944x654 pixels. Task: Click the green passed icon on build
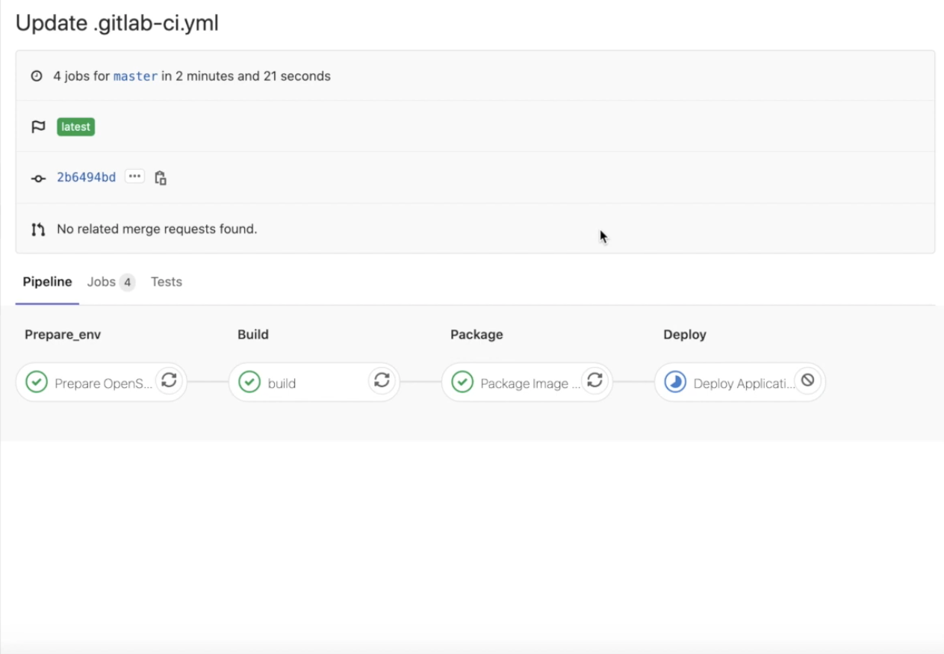[249, 383]
